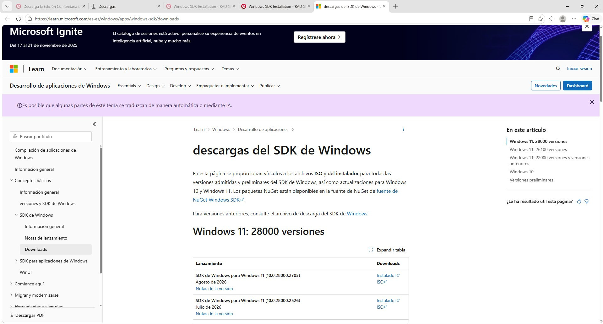Viewport: 603px width, 324px height.
Task: Open Notas de la versión for Julio 2026
Action: click(214, 314)
